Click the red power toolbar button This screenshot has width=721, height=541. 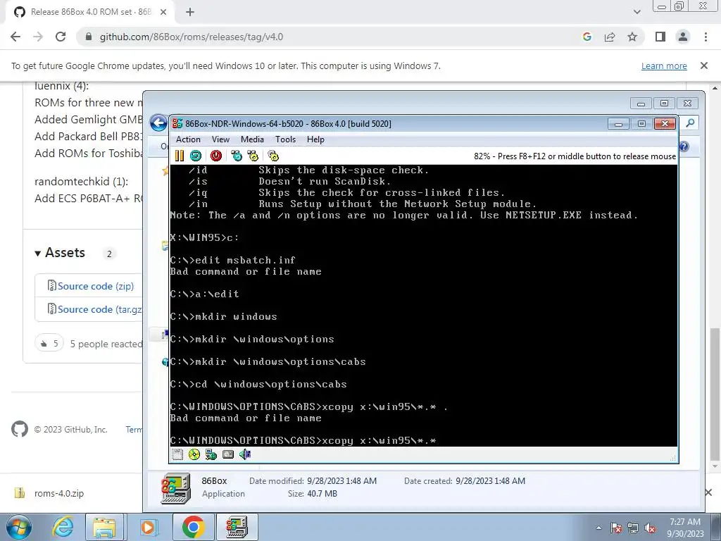216,156
